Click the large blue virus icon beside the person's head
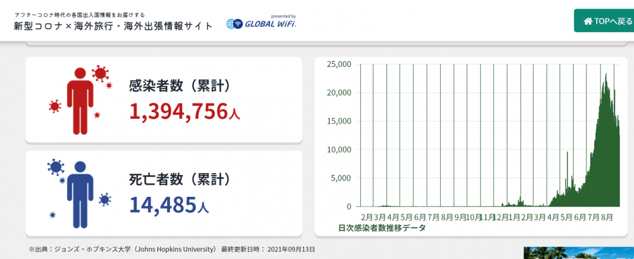634x259 pixels. tap(56, 166)
